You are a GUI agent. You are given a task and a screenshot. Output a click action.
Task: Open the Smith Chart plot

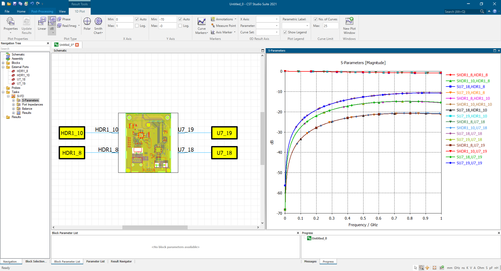pyautogui.click(x=98, y=25)
